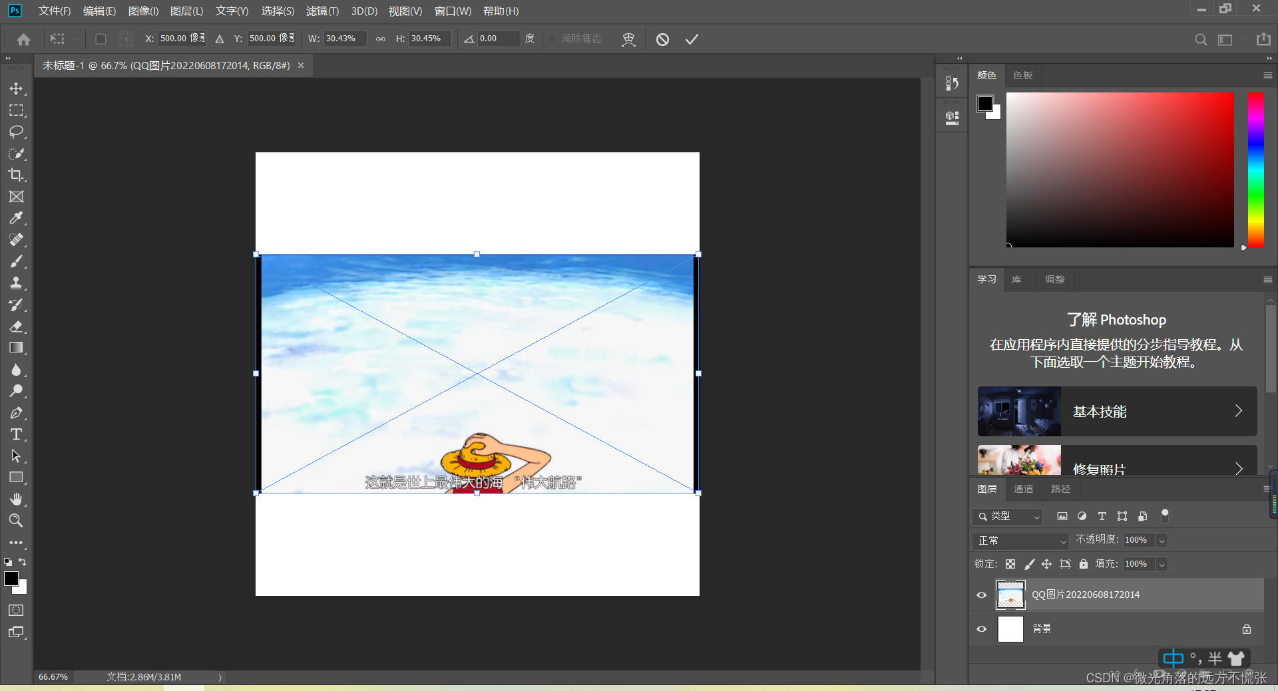Image resolution: width=1278 pixels, height=691 pixels.
Task: Select the Rectangle shape tool
Action: 16,478
